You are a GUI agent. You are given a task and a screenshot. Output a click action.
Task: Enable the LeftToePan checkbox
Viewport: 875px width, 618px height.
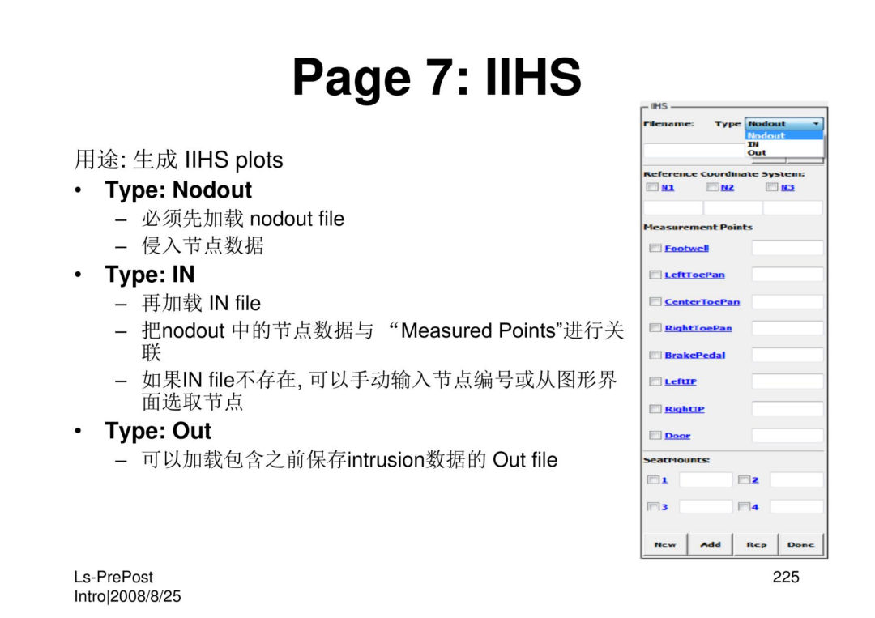click(x=655, y=275)
